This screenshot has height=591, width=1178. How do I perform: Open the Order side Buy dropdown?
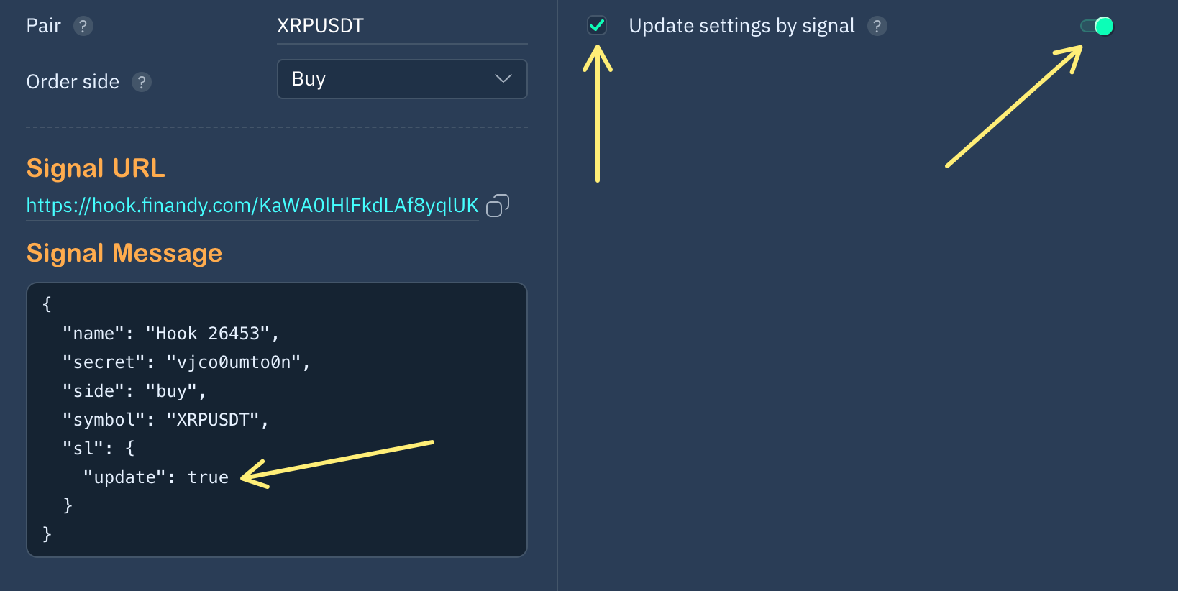point(402,79)
